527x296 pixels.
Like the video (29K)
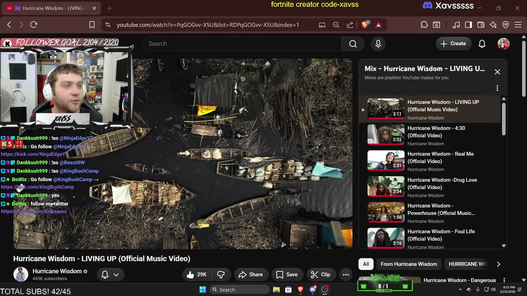196,275
